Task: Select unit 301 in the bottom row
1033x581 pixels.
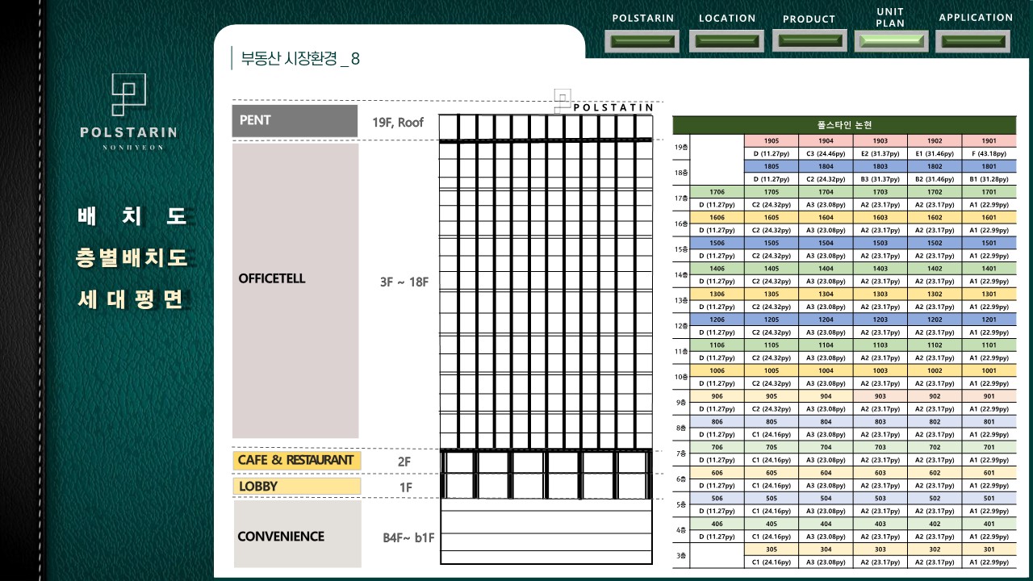Action: (x=989, y=550)
